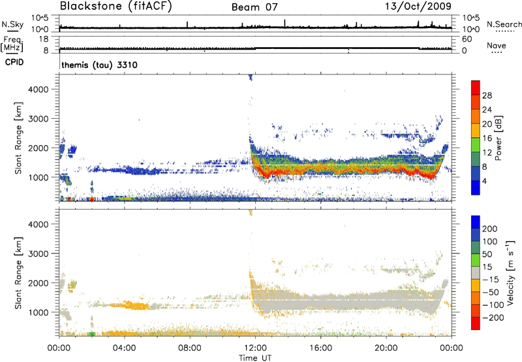Click the 'Velocity [m s-1]' color bar label
Screen dimensions: 522x362
click(x=511, y=272)
